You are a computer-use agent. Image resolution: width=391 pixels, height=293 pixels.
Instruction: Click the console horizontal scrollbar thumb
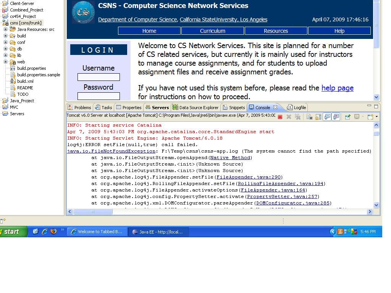click(x=93, y=211)
